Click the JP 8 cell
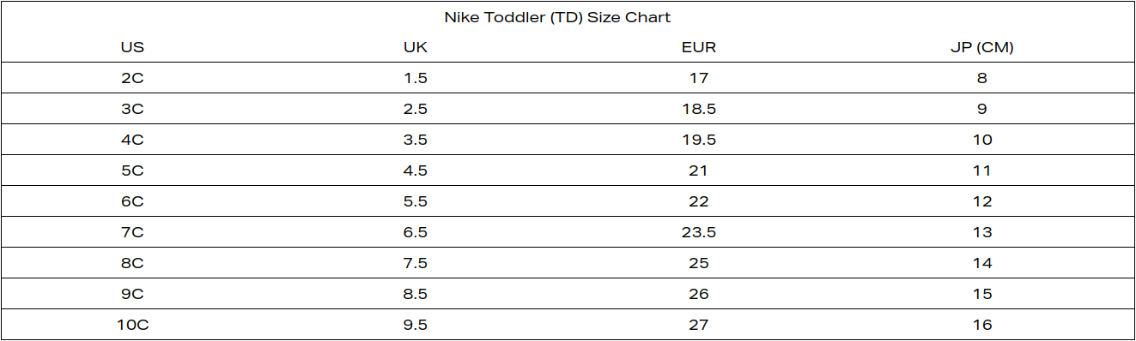The width and height of the screenshot is (1136, 341). [982, 78]
